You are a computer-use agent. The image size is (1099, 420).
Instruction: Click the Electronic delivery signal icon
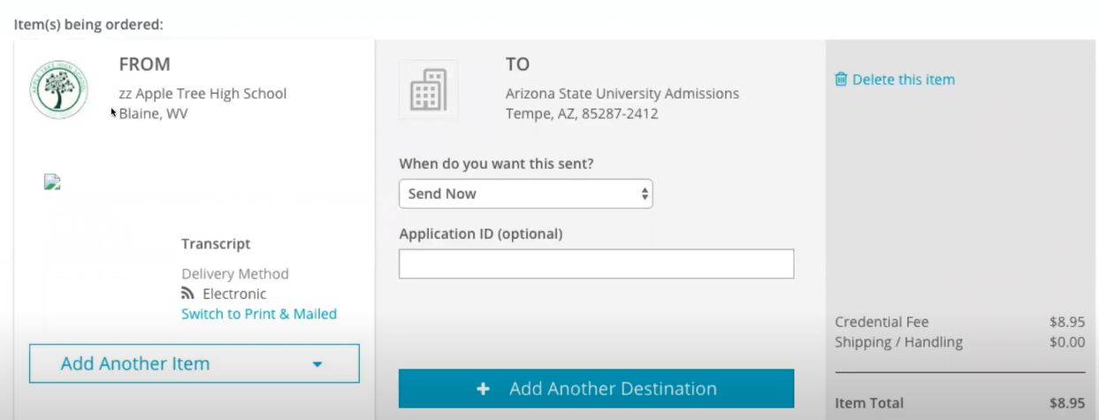[187, 294]
